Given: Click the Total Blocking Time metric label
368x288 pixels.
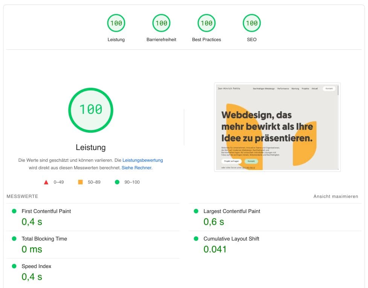Looking at the screenshot, I should click(44, 239).
